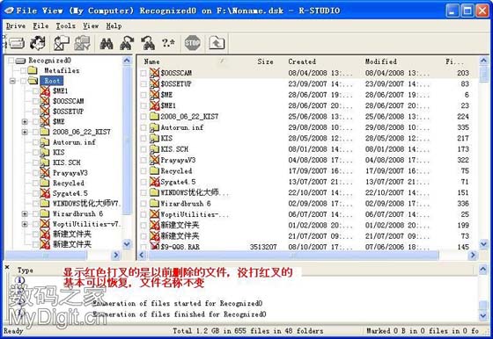
Task: Click the Recover toolbar icon
Action: click(x=62, y=43)
